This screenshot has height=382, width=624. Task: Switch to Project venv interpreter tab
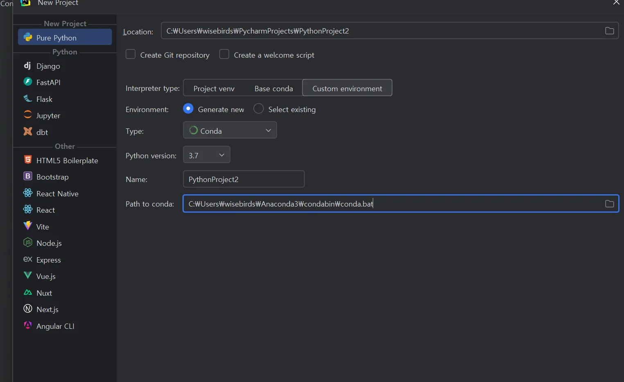click(x=214, y=88)
